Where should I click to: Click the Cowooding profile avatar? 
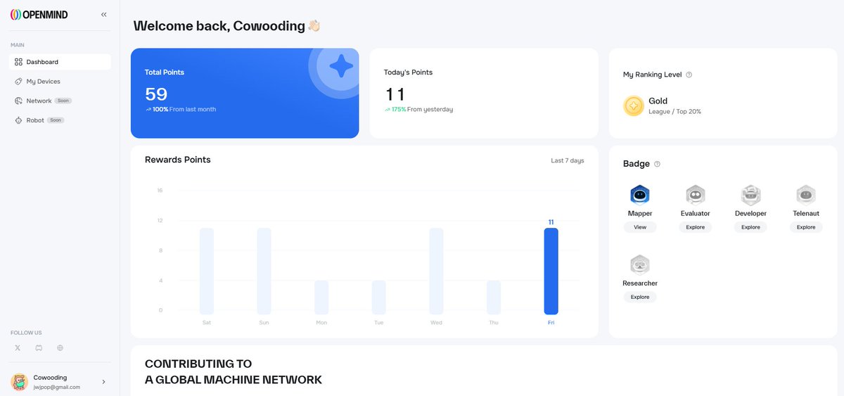(19, 382)
